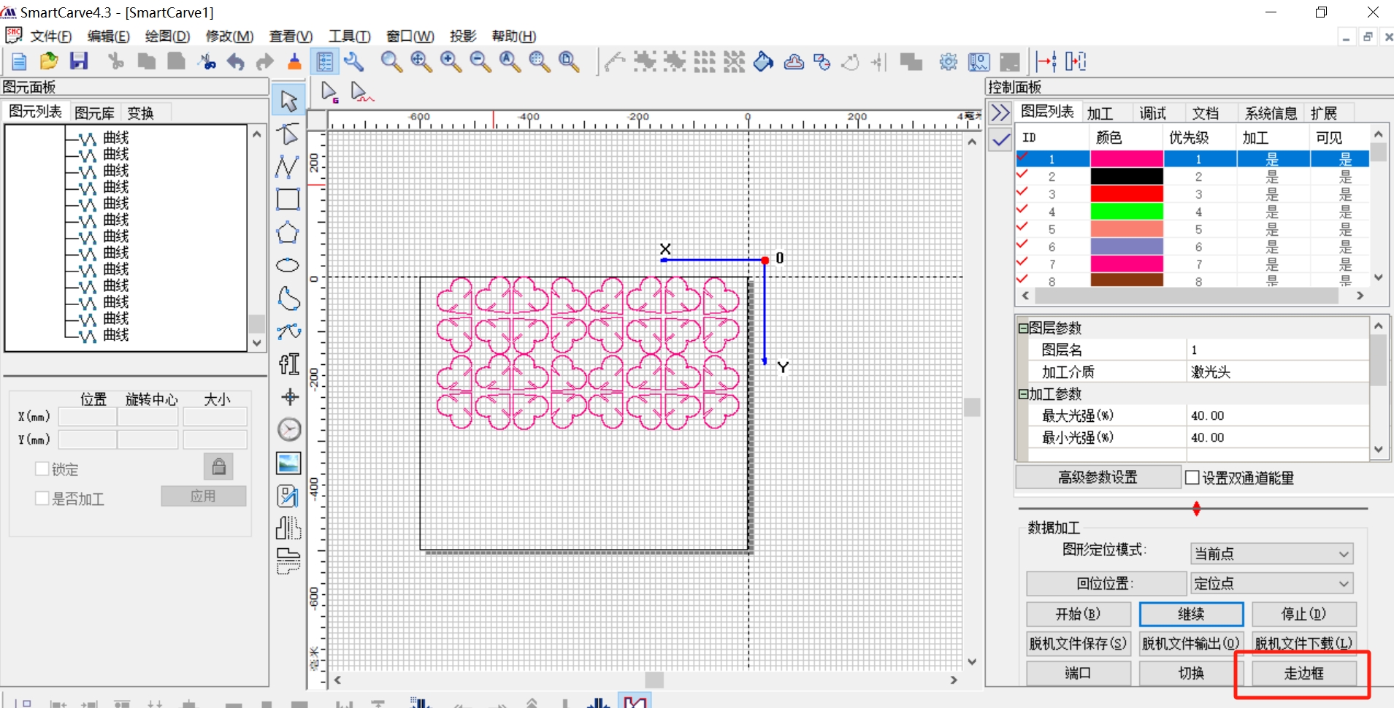This screenshot has height=708, width=1394.
Task: Click the green color swatch of layer 4
Action: [1126, 211]
